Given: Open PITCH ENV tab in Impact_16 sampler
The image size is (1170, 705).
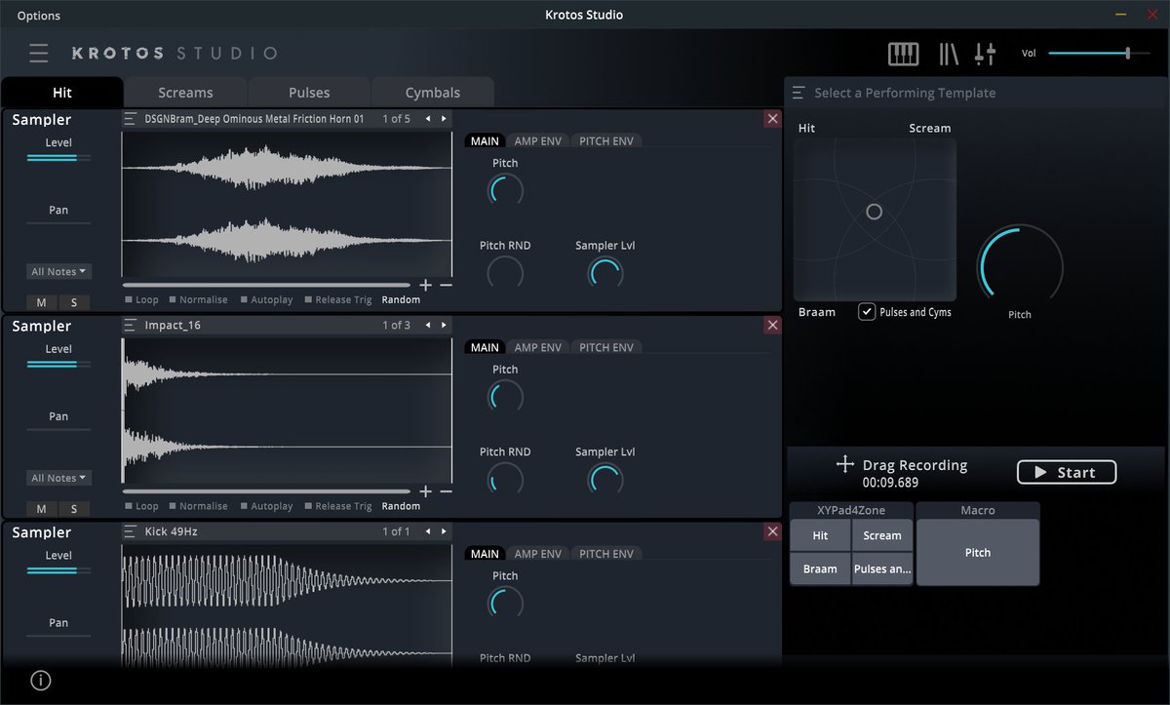Looking at the screenshot, I should (x=606, y=347).
